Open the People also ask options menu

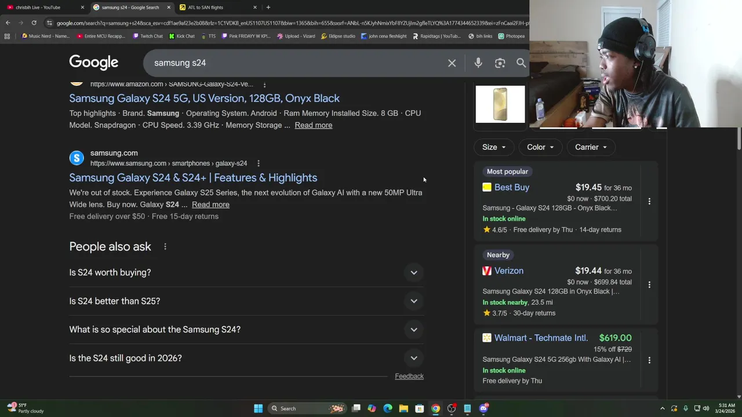pos(165,247)
